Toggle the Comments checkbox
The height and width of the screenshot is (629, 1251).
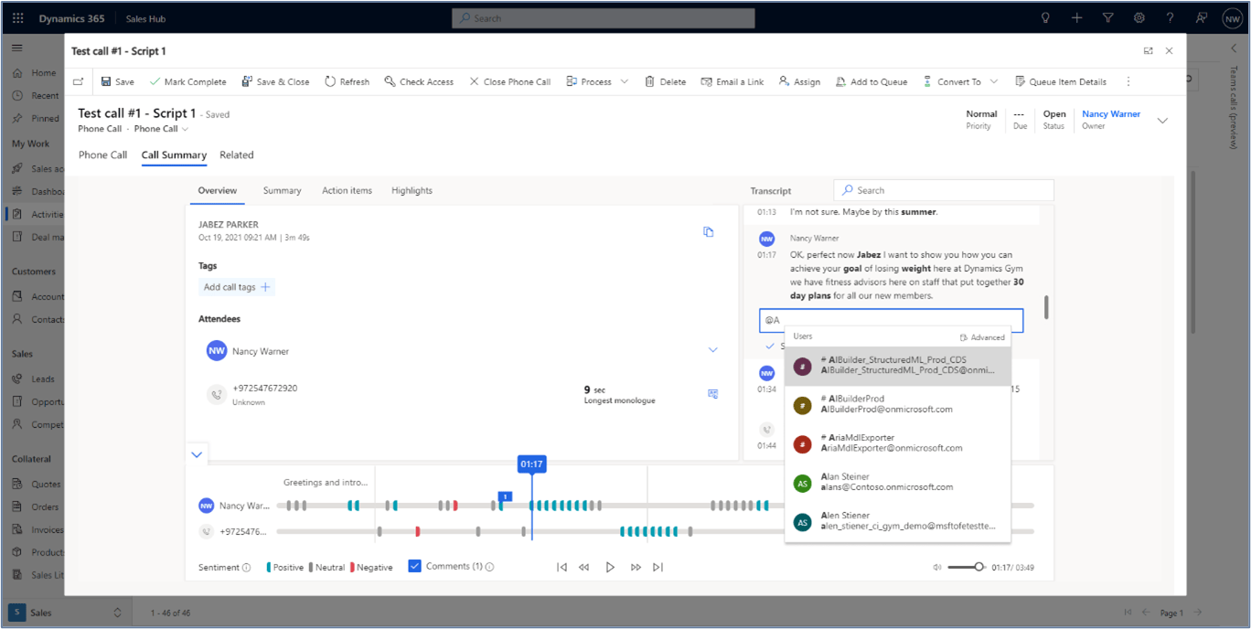tap(414, 567)
